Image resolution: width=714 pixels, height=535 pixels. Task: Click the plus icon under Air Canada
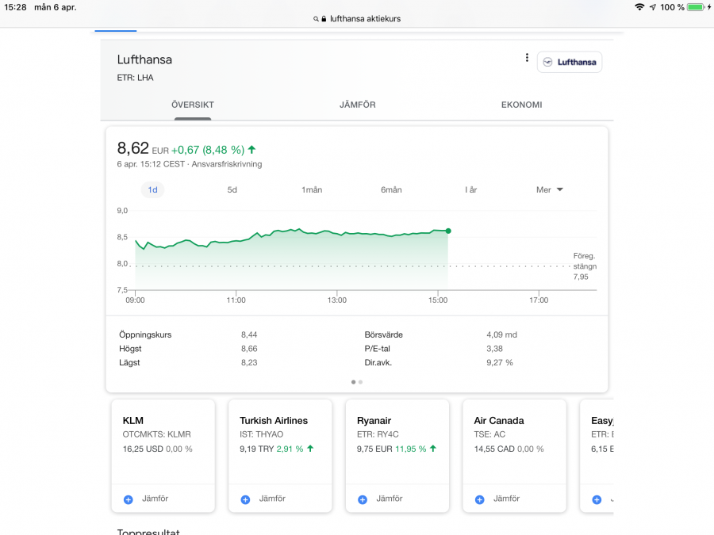[x=480, y=499]
